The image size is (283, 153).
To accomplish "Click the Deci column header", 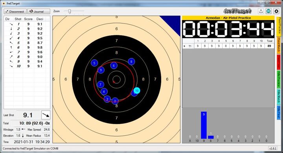I will pos(40,19).
